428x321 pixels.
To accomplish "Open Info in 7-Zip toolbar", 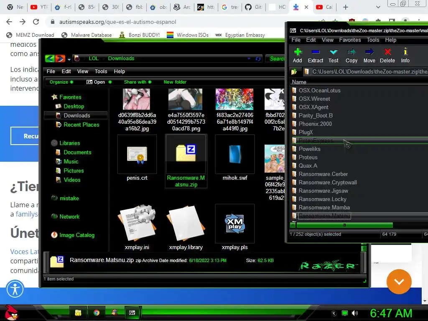I will 405,56.
